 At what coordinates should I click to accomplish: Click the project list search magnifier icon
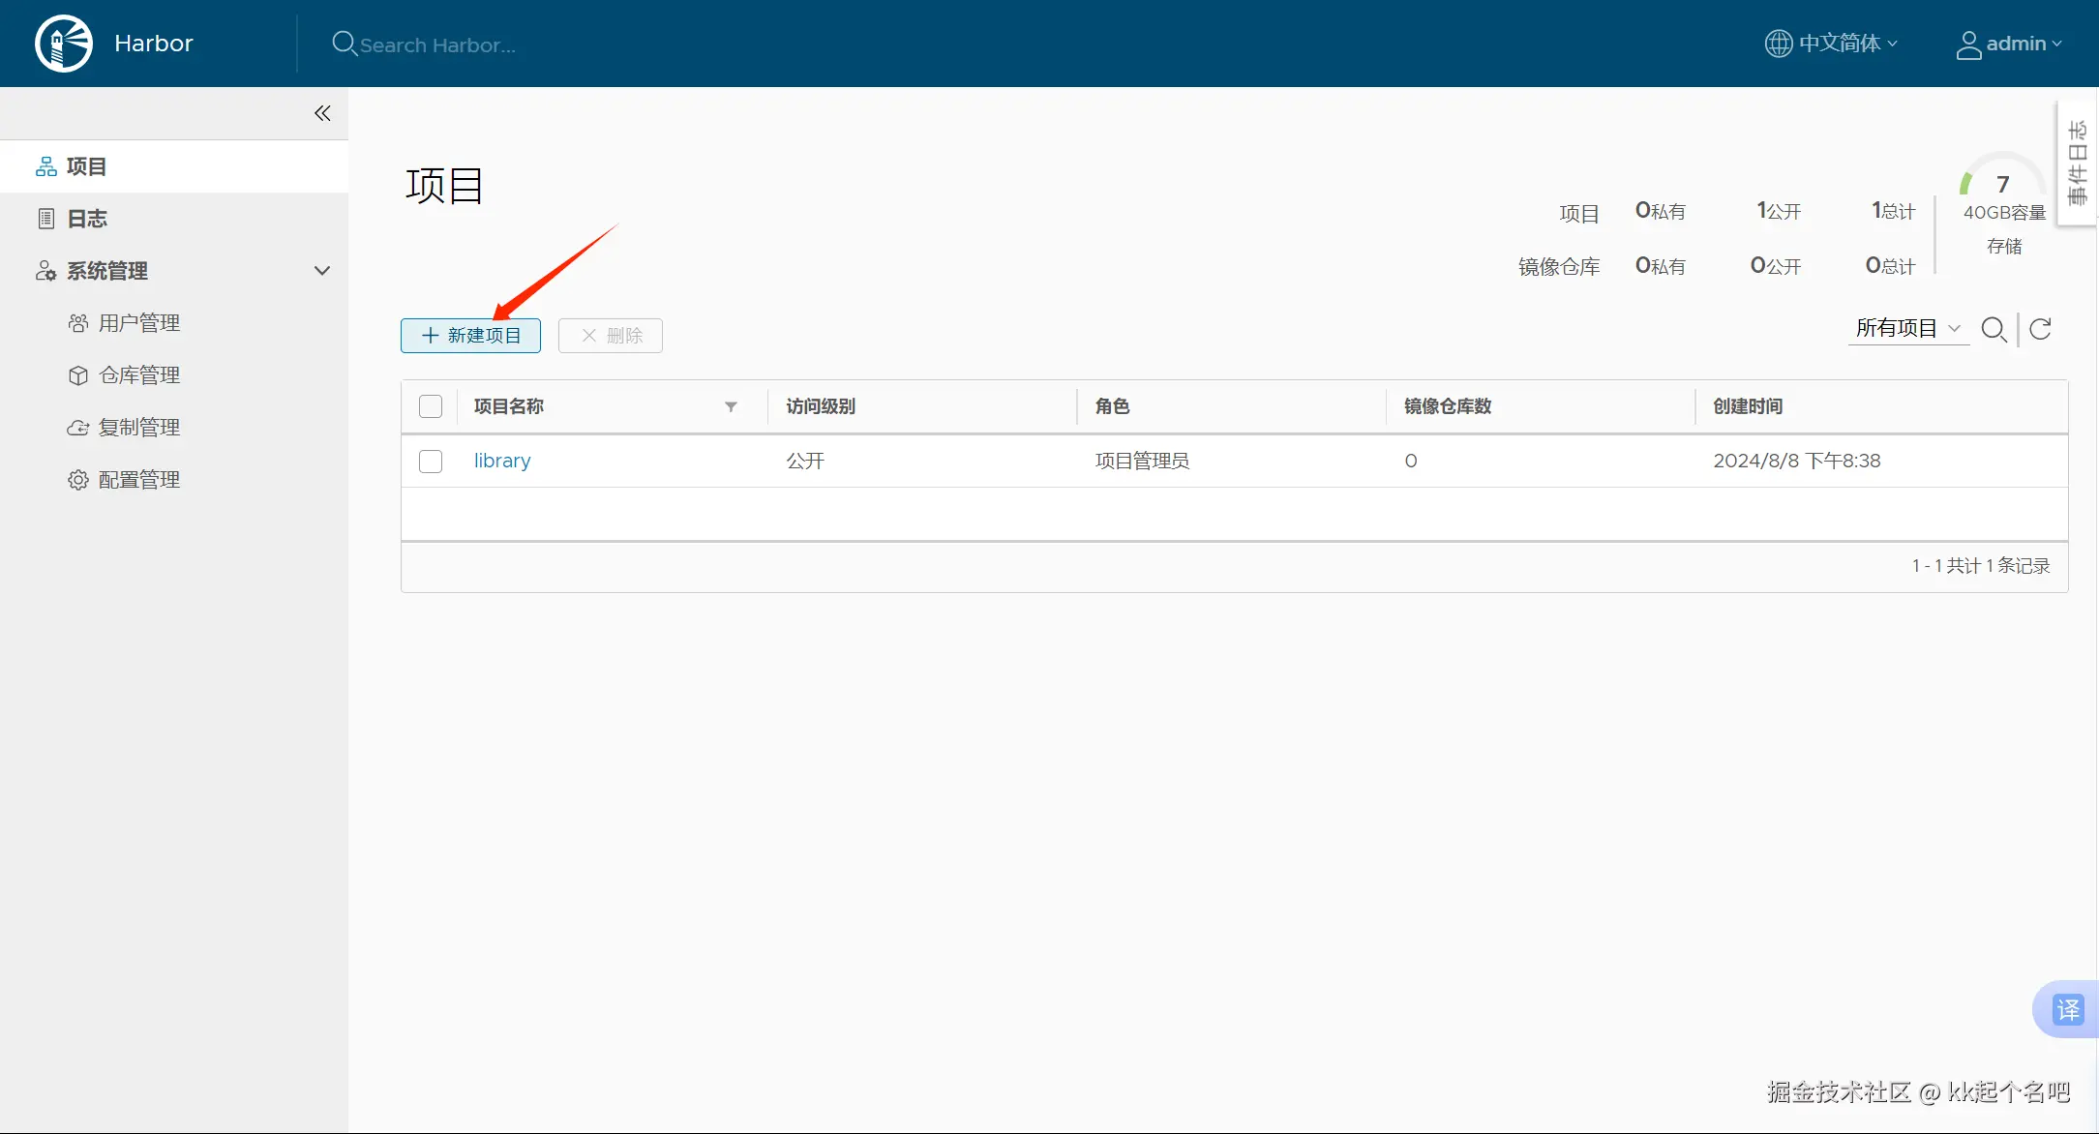tap(1994, 329)
